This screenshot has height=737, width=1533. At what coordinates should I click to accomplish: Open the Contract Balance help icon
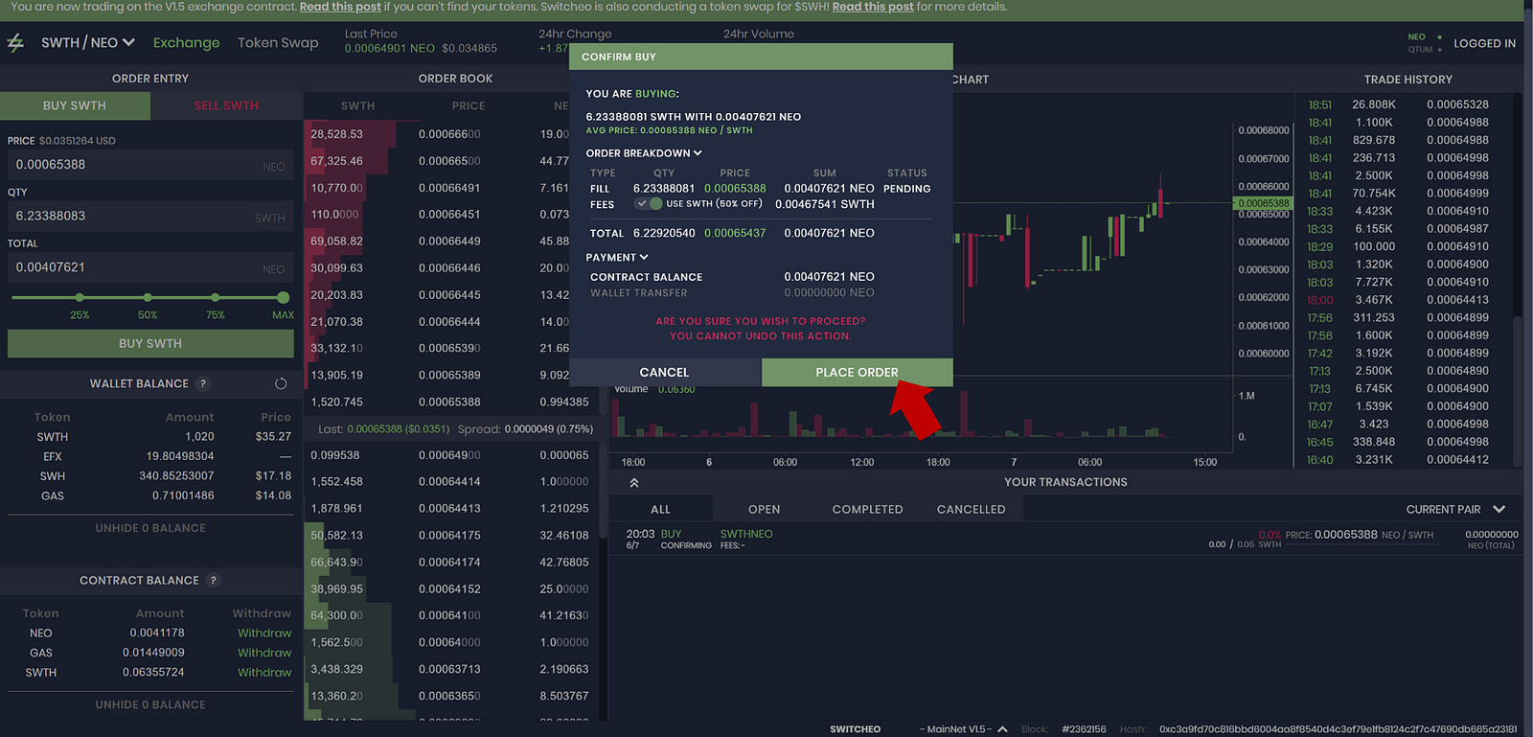click(214, 580)
